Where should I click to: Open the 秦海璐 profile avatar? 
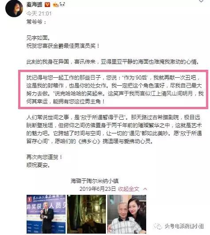(14, 8)
